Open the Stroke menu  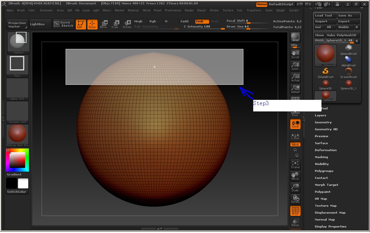[214, 10]
